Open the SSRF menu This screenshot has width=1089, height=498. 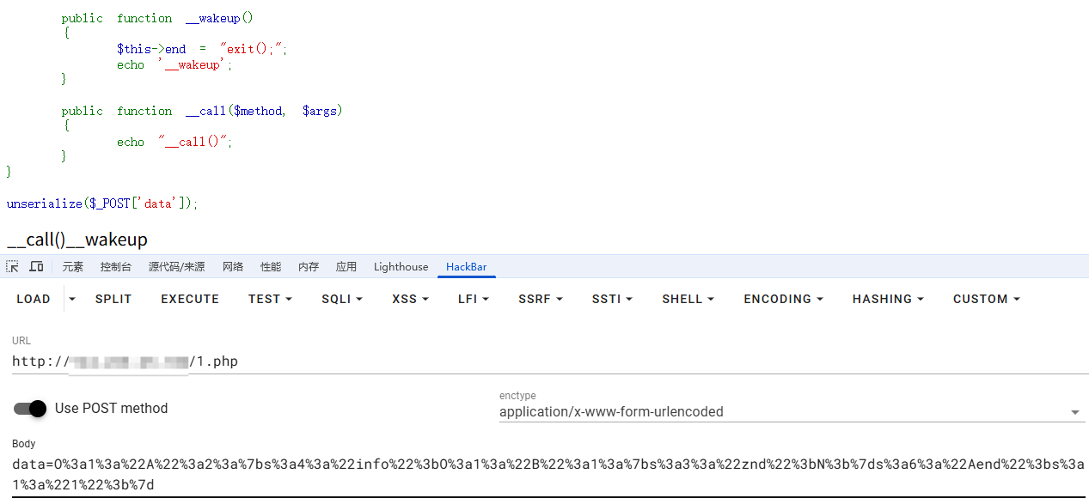[540, 299]
